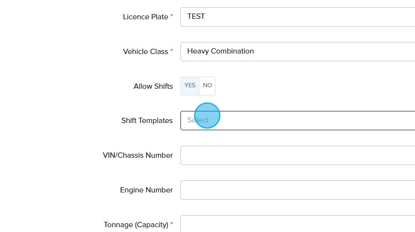Click the Shift Templates label
Viewport: 415px width, 232px height.
tap(147, 121)
